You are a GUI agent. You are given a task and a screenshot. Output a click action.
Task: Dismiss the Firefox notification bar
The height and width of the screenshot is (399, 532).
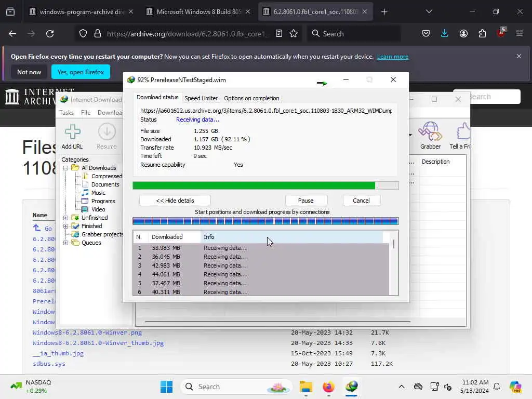tap(519, 56)
